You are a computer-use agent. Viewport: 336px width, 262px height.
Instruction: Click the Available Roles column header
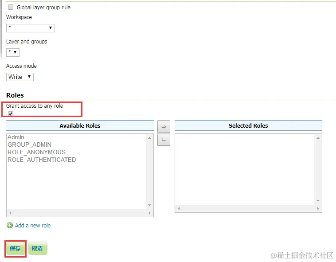pos(80,126)
